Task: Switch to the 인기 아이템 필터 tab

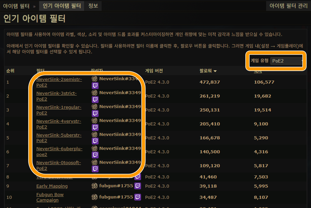Action: (62, 6)
